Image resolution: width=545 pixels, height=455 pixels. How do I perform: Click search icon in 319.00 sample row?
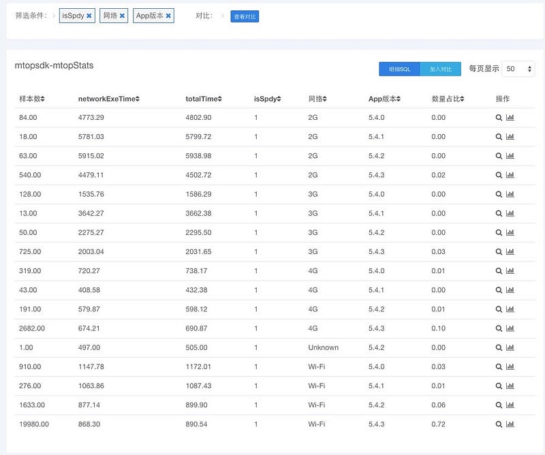499,271
